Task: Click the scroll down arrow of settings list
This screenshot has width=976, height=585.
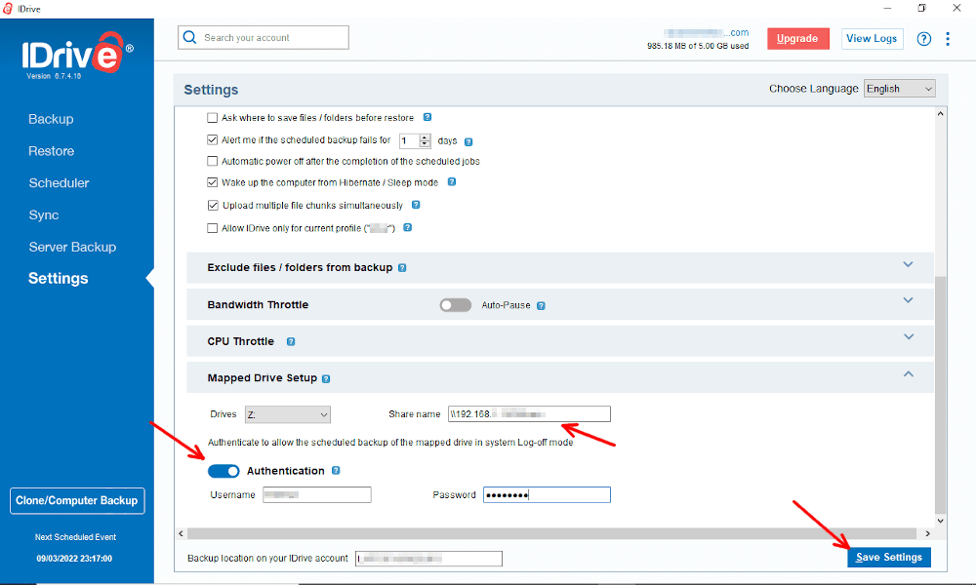Action: (x=941, y=521)
